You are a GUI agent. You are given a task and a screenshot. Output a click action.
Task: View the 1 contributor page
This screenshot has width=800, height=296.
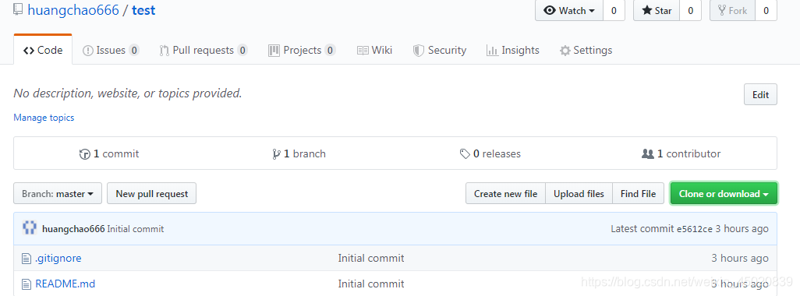pos(681,153)
